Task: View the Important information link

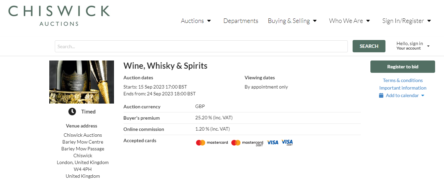Action: coord(403,88)
